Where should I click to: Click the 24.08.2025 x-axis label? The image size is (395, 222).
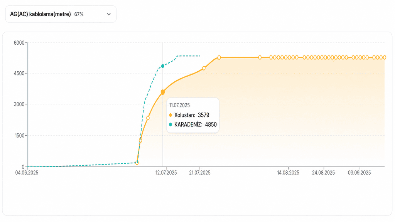[x=324, y=173]
